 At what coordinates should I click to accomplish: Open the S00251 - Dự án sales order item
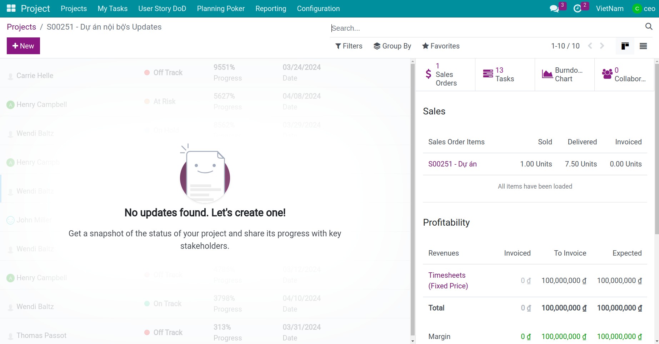[x=453, y=164]
